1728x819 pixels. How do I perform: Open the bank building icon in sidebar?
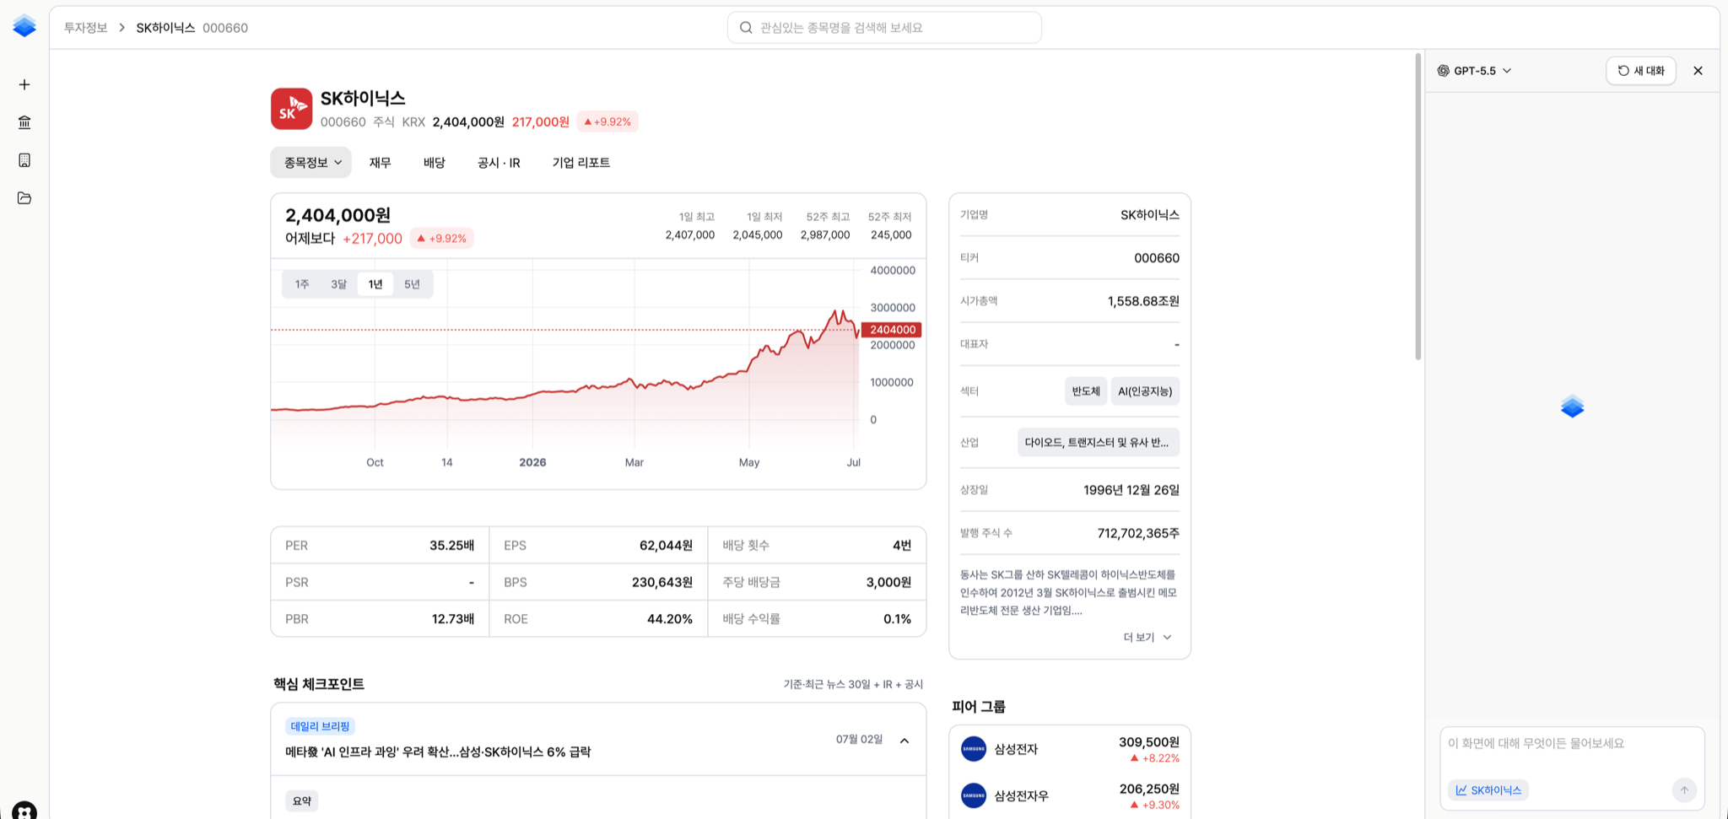(24, 122)
